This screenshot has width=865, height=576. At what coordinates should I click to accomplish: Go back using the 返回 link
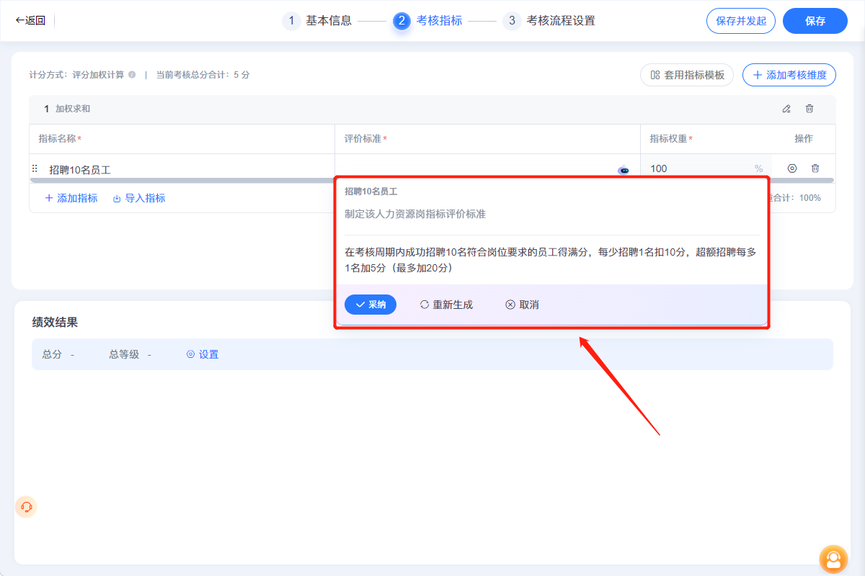[x=31, y=21]
